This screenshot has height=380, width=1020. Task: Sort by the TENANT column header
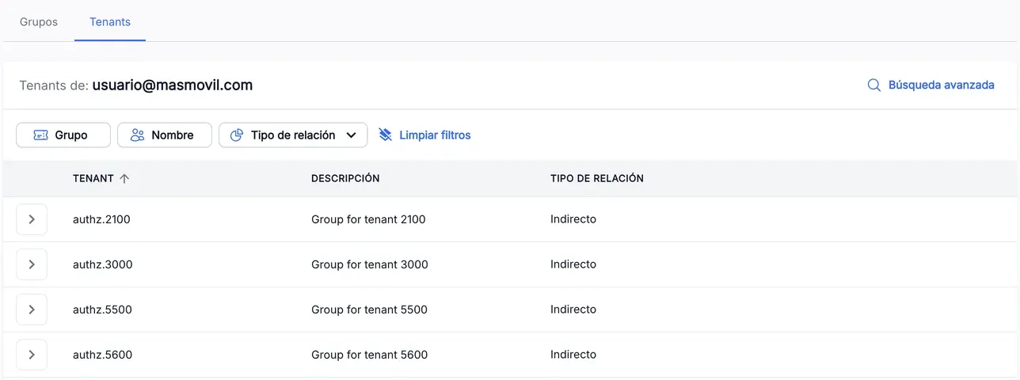pyautogui.click(x=93, y=178)
